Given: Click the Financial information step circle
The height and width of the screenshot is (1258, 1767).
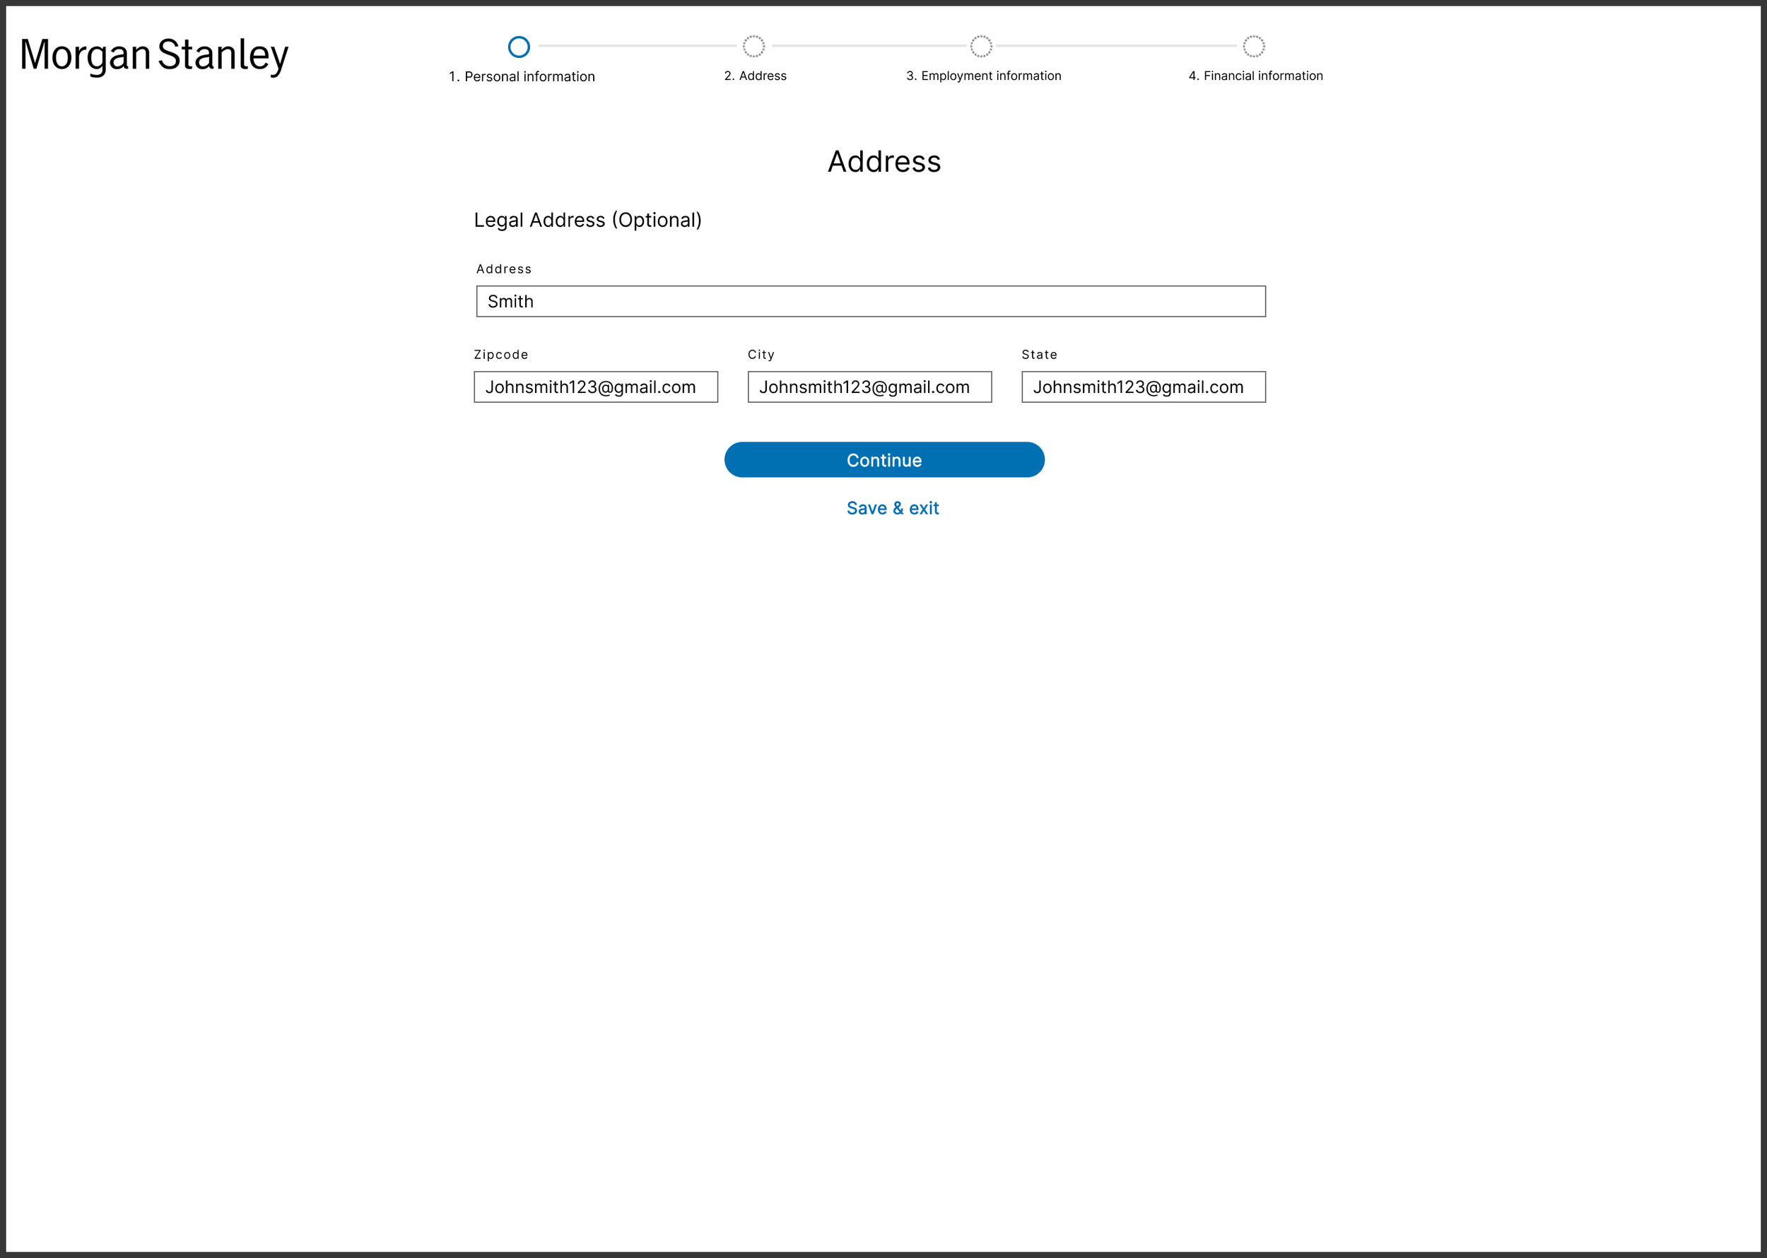Looking at the screenshot, I should (1253, 47).
